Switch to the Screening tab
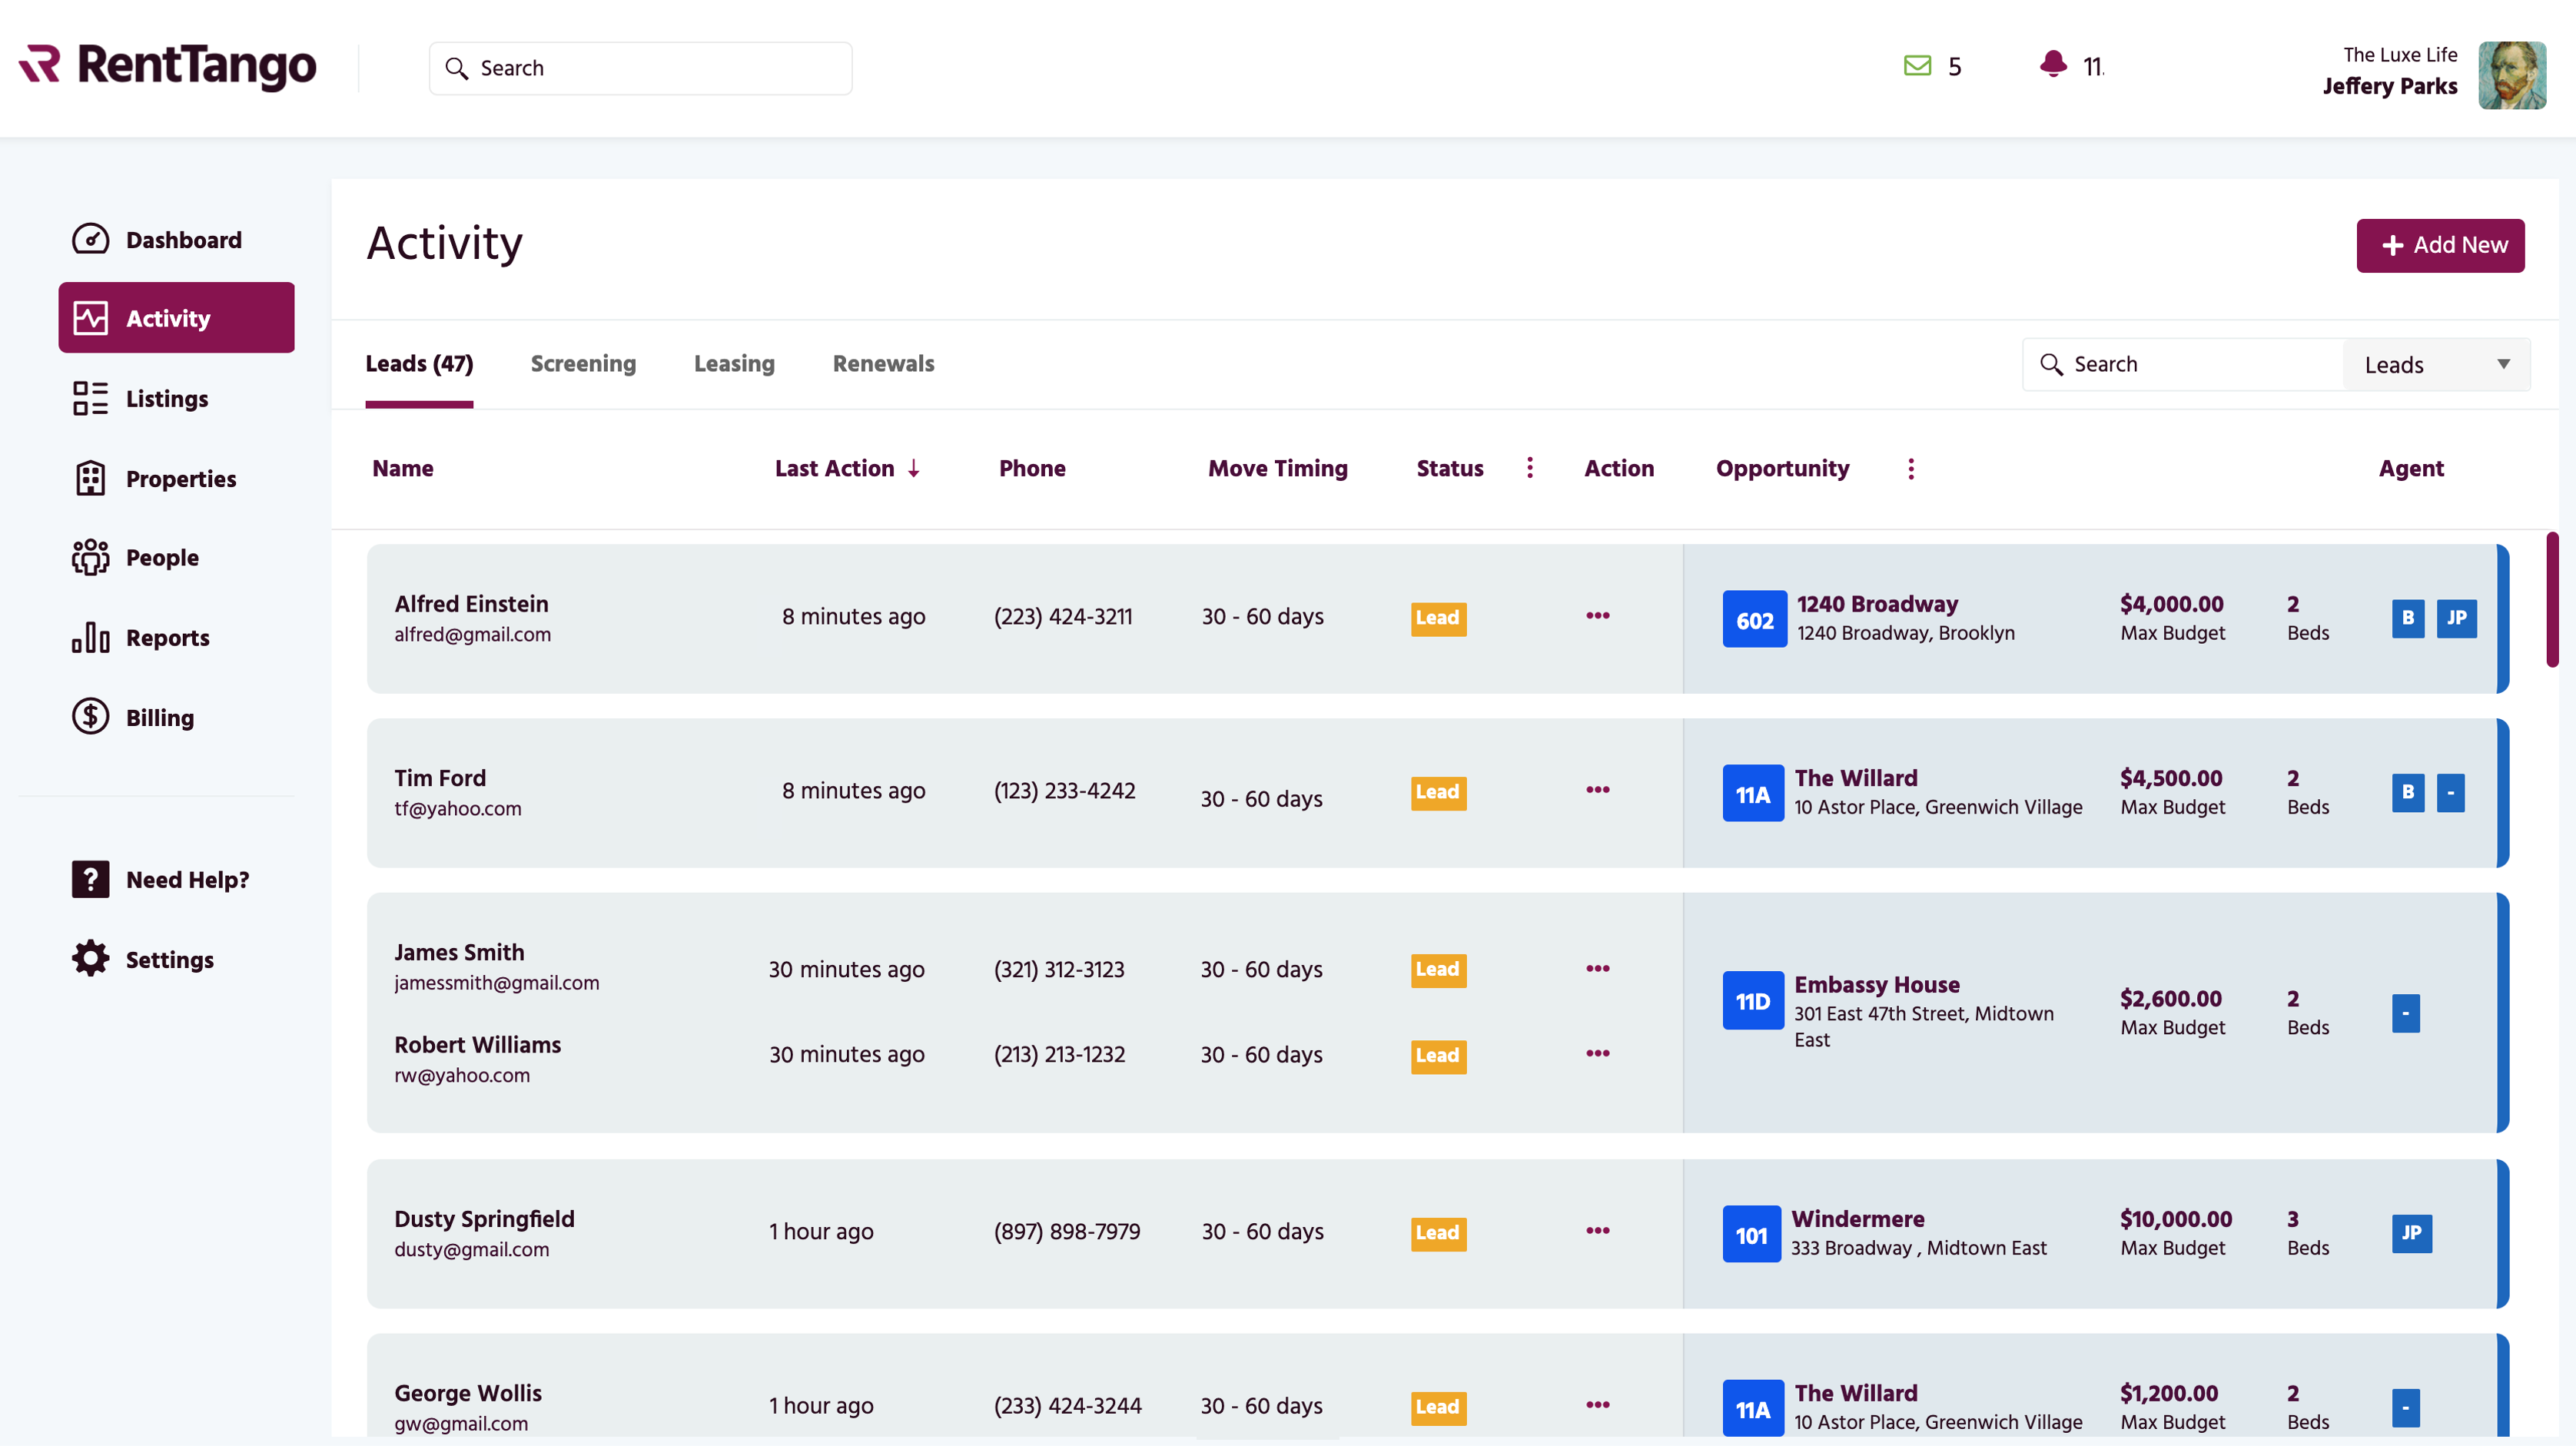 [583, 364]
